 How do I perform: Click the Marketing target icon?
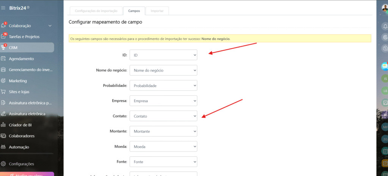4,81
